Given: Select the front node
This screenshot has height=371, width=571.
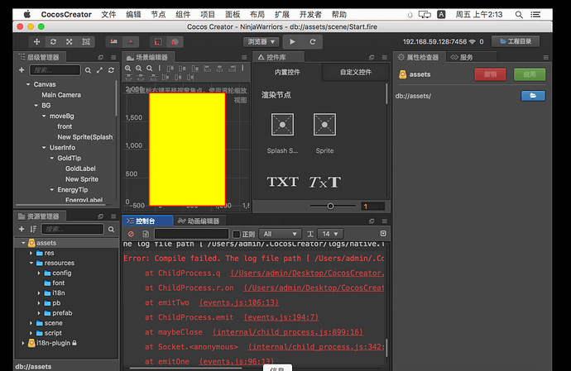Looking at the screenshot, I should pos(65,126).
